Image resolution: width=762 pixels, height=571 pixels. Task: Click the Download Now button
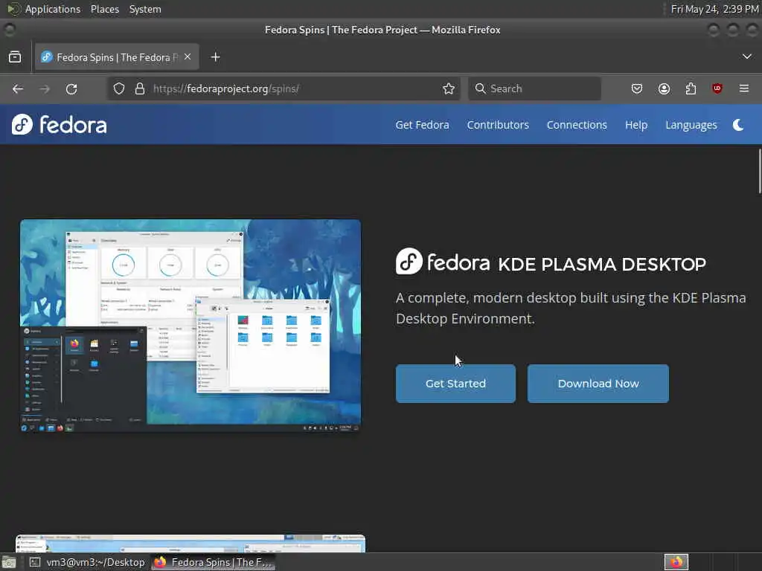(598, 384)
